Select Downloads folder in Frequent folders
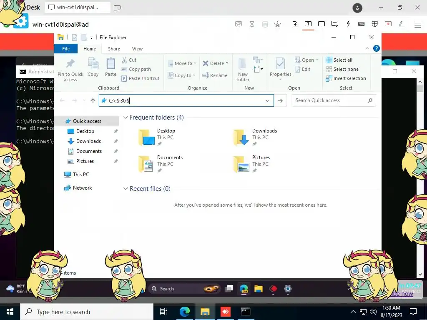 point(255,137)
